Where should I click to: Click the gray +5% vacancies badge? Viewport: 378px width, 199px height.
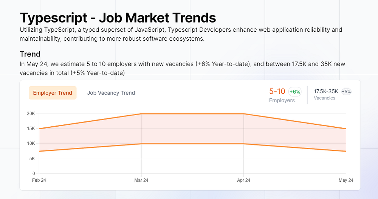click(346, 91)
